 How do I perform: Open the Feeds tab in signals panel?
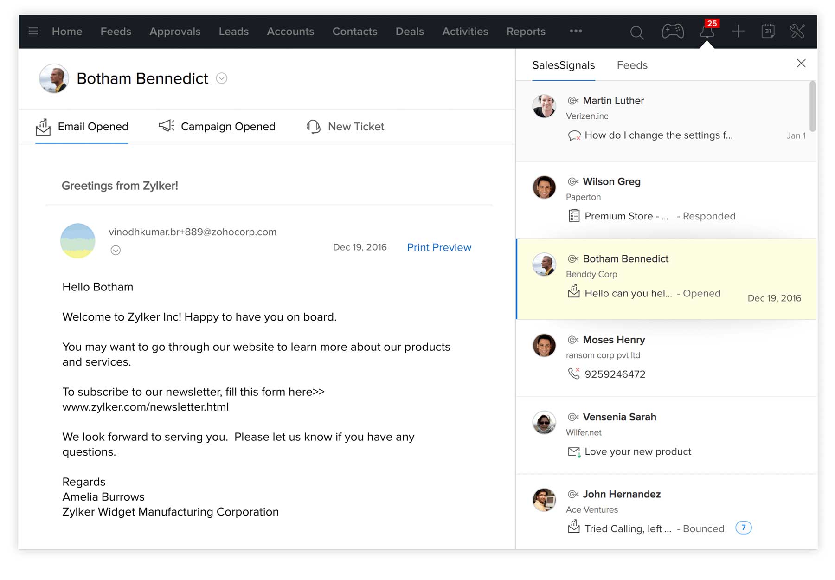632,65
